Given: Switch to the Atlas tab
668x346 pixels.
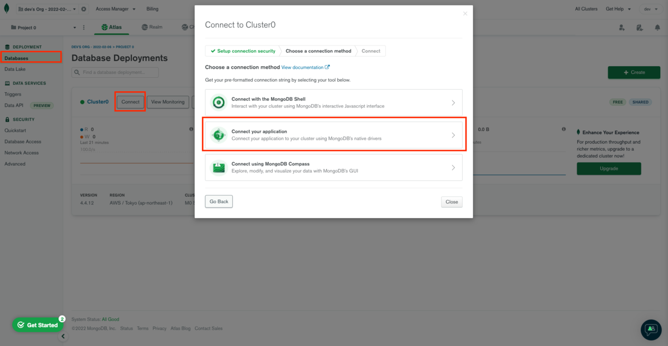Looking at the screenshot, I should click(111, 27).
